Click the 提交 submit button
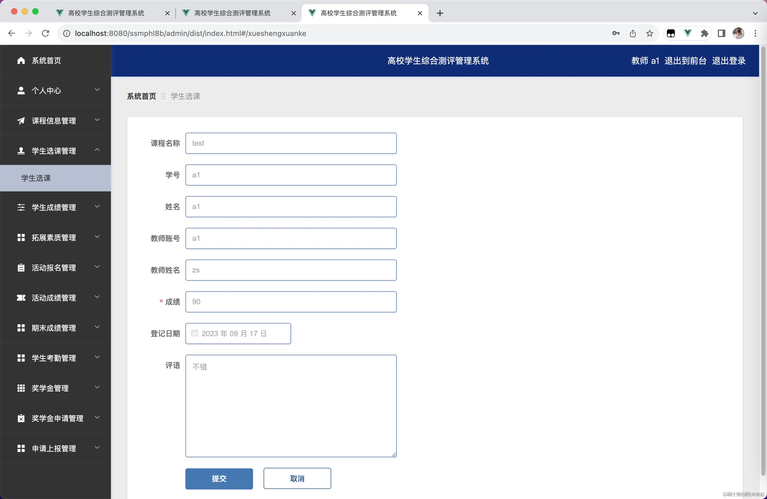The image size is (767, 499). pyautogui.click(x=219, y=479)
